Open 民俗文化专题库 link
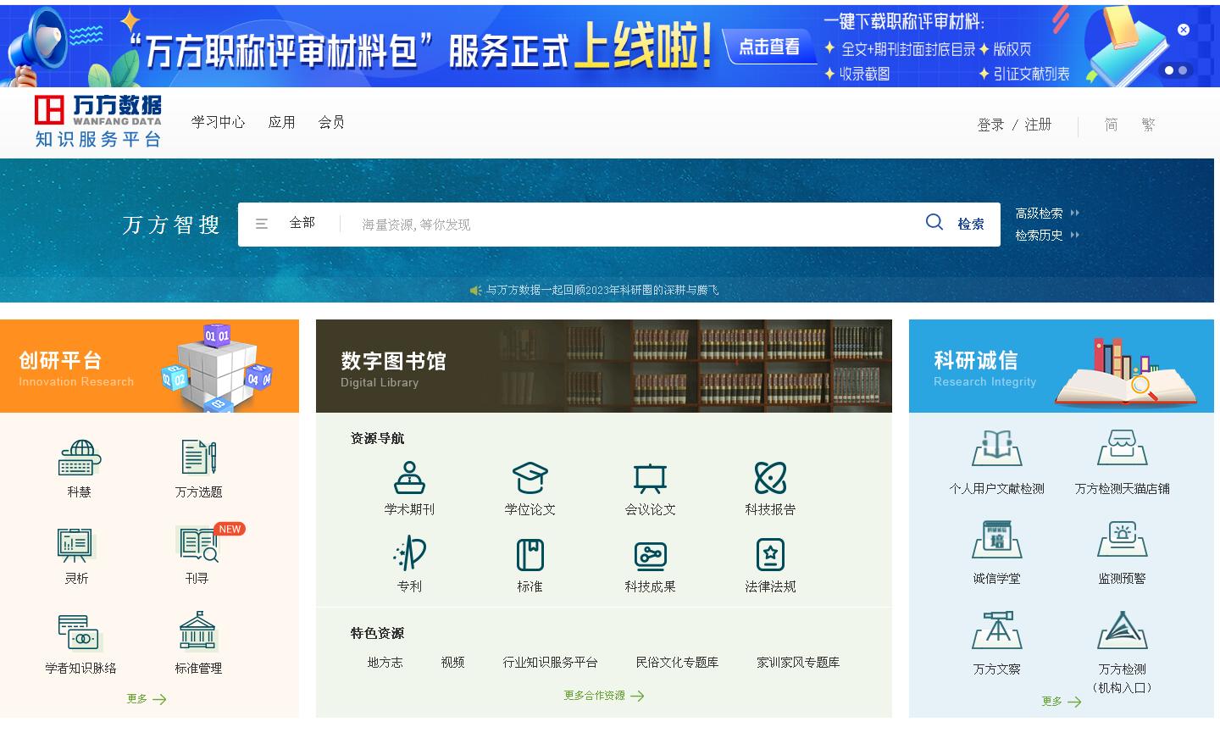The height and width of the screenshot is (744, 1220). pos(677,663)
